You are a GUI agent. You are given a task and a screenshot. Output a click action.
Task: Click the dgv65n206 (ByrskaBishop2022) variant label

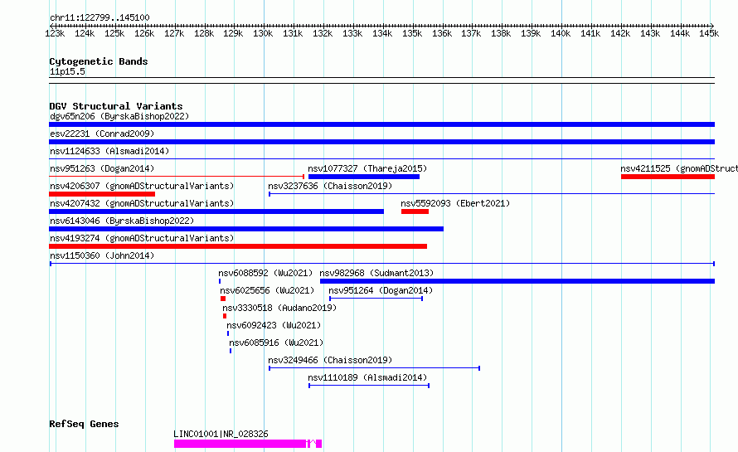point(119,116)
